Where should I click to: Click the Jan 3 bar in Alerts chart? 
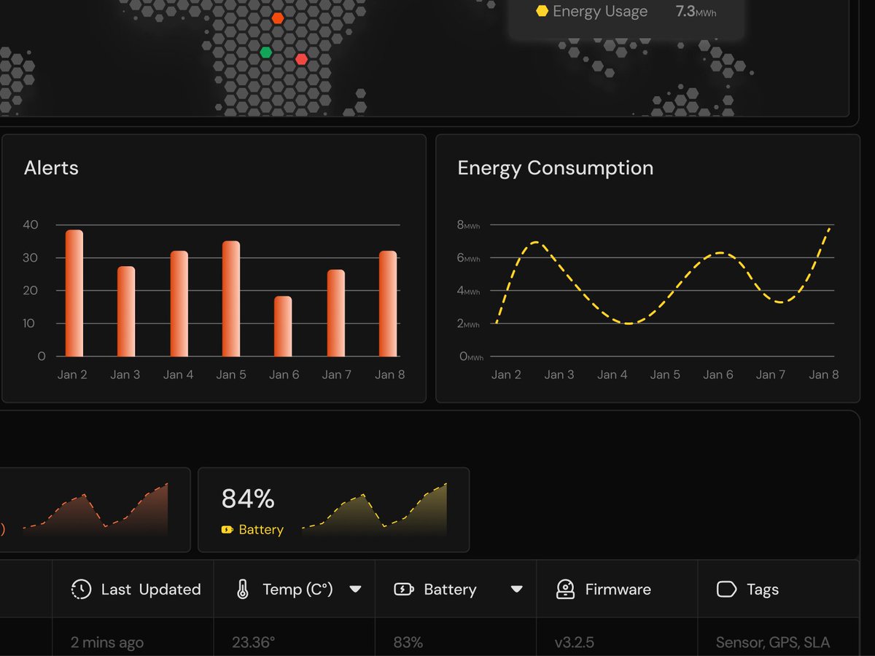pos(126,311)
